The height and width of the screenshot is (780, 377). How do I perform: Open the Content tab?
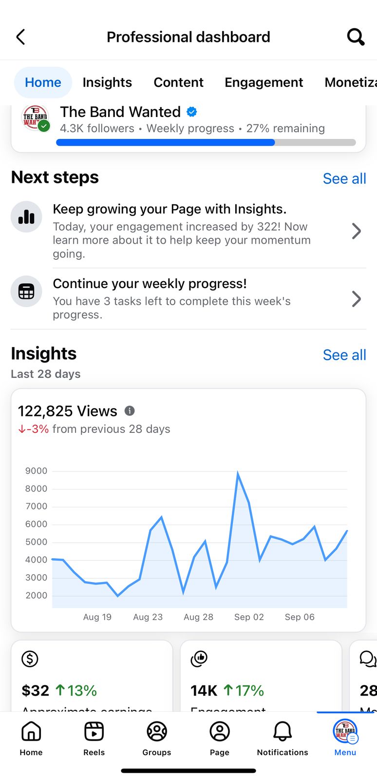[178, 82]
